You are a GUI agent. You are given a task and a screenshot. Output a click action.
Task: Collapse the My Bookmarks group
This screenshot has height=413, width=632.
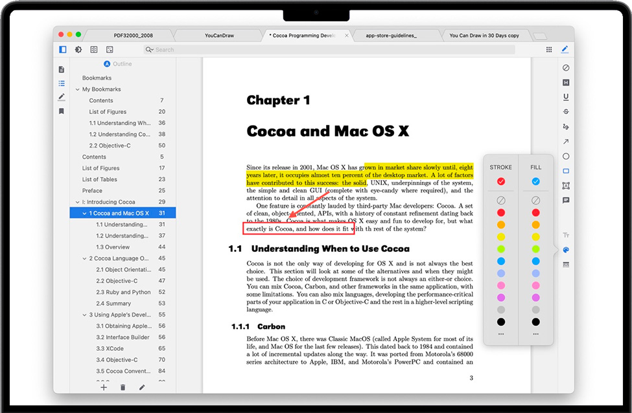[77, 89]
